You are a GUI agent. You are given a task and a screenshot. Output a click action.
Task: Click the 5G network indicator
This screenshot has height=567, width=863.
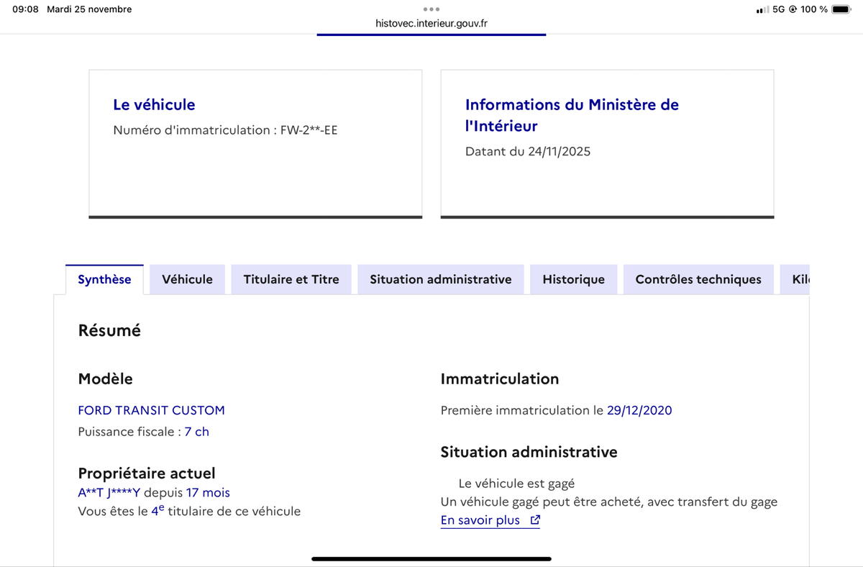(x=778, y=9)
